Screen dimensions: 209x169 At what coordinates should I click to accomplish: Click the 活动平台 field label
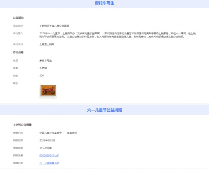click(18, 44)
